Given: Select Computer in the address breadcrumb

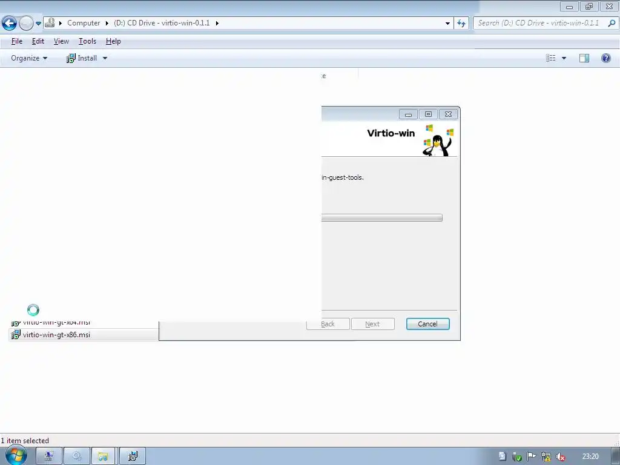Looking at the screenshot, I should pyautogui.click(x=84, y=23).
